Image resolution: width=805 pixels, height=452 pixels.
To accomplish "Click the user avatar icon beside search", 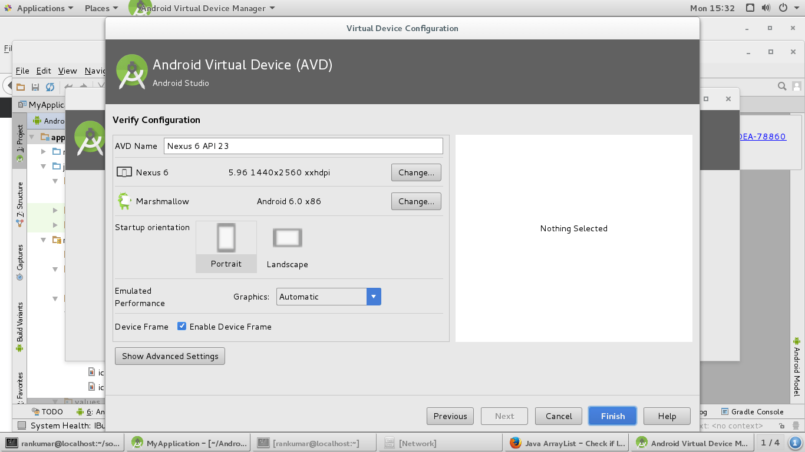I will (x=797, y=87).
